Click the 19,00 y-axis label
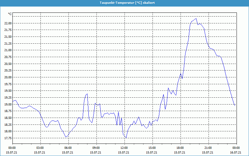Image resolution: width=249 pixels, height=156 pixels. click(x=8, y=104)
